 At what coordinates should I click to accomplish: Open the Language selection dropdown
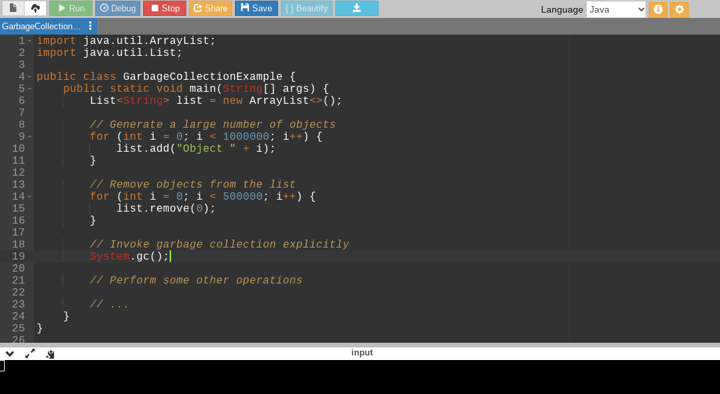tap(616, 10)
